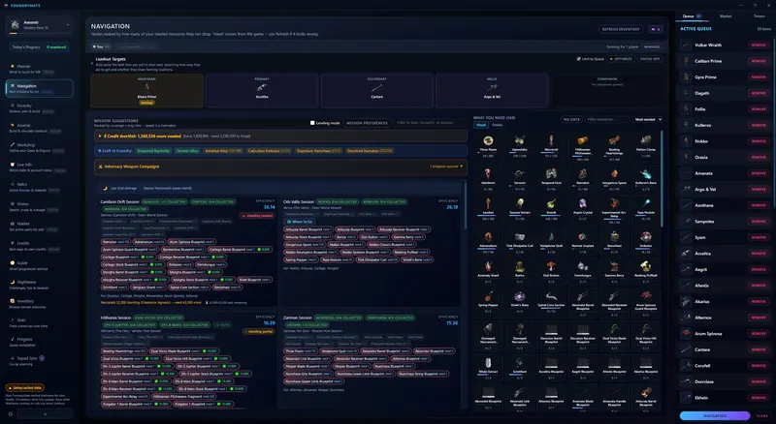776x424 pixels.
Task: Click the Navigation button below the queue
Action: point(715,415)
